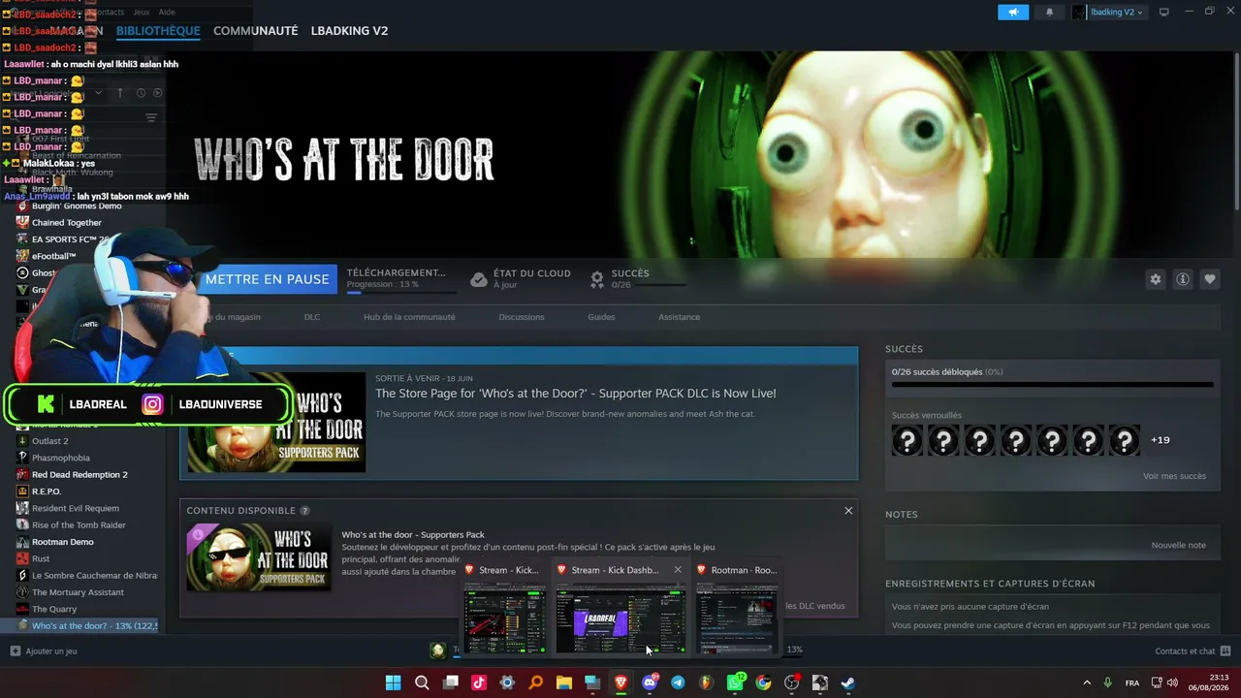Screen dimensions: 1241x698
Task: Select Phasmophobia in the game list
Action: pos(61,458)
